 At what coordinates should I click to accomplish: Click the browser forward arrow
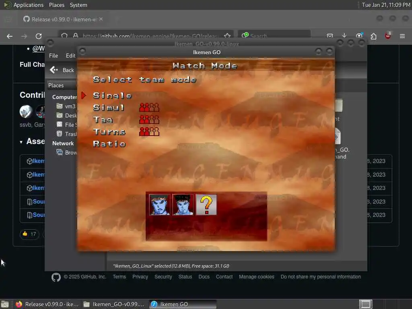[x=24, y=36]
